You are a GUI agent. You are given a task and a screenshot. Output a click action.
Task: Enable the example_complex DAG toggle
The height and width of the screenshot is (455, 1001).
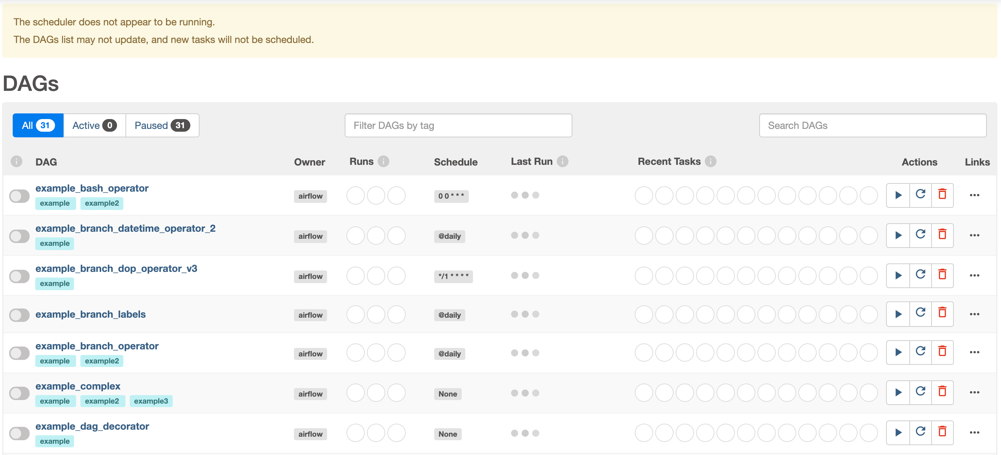click(19, 393)
